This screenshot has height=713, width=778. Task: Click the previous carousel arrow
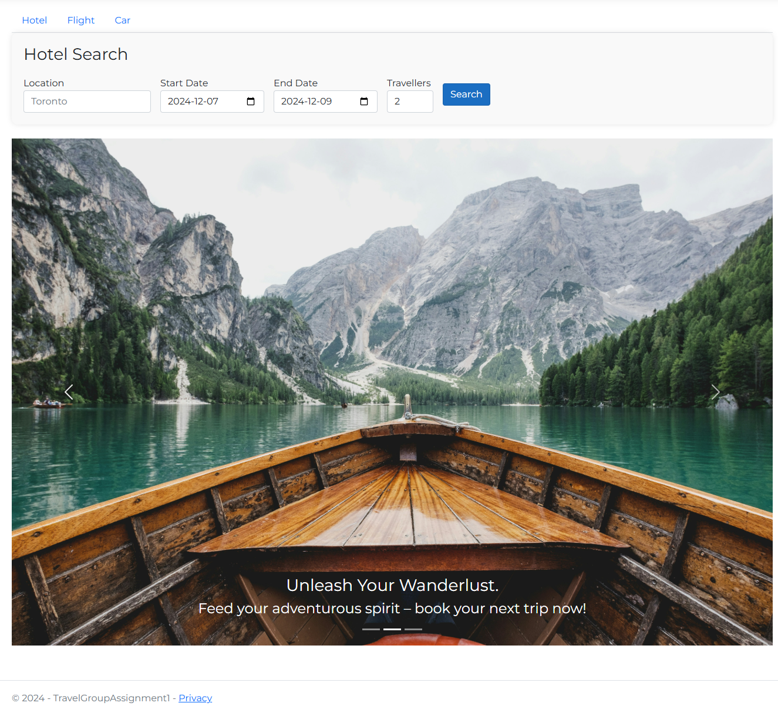(69, 392)
